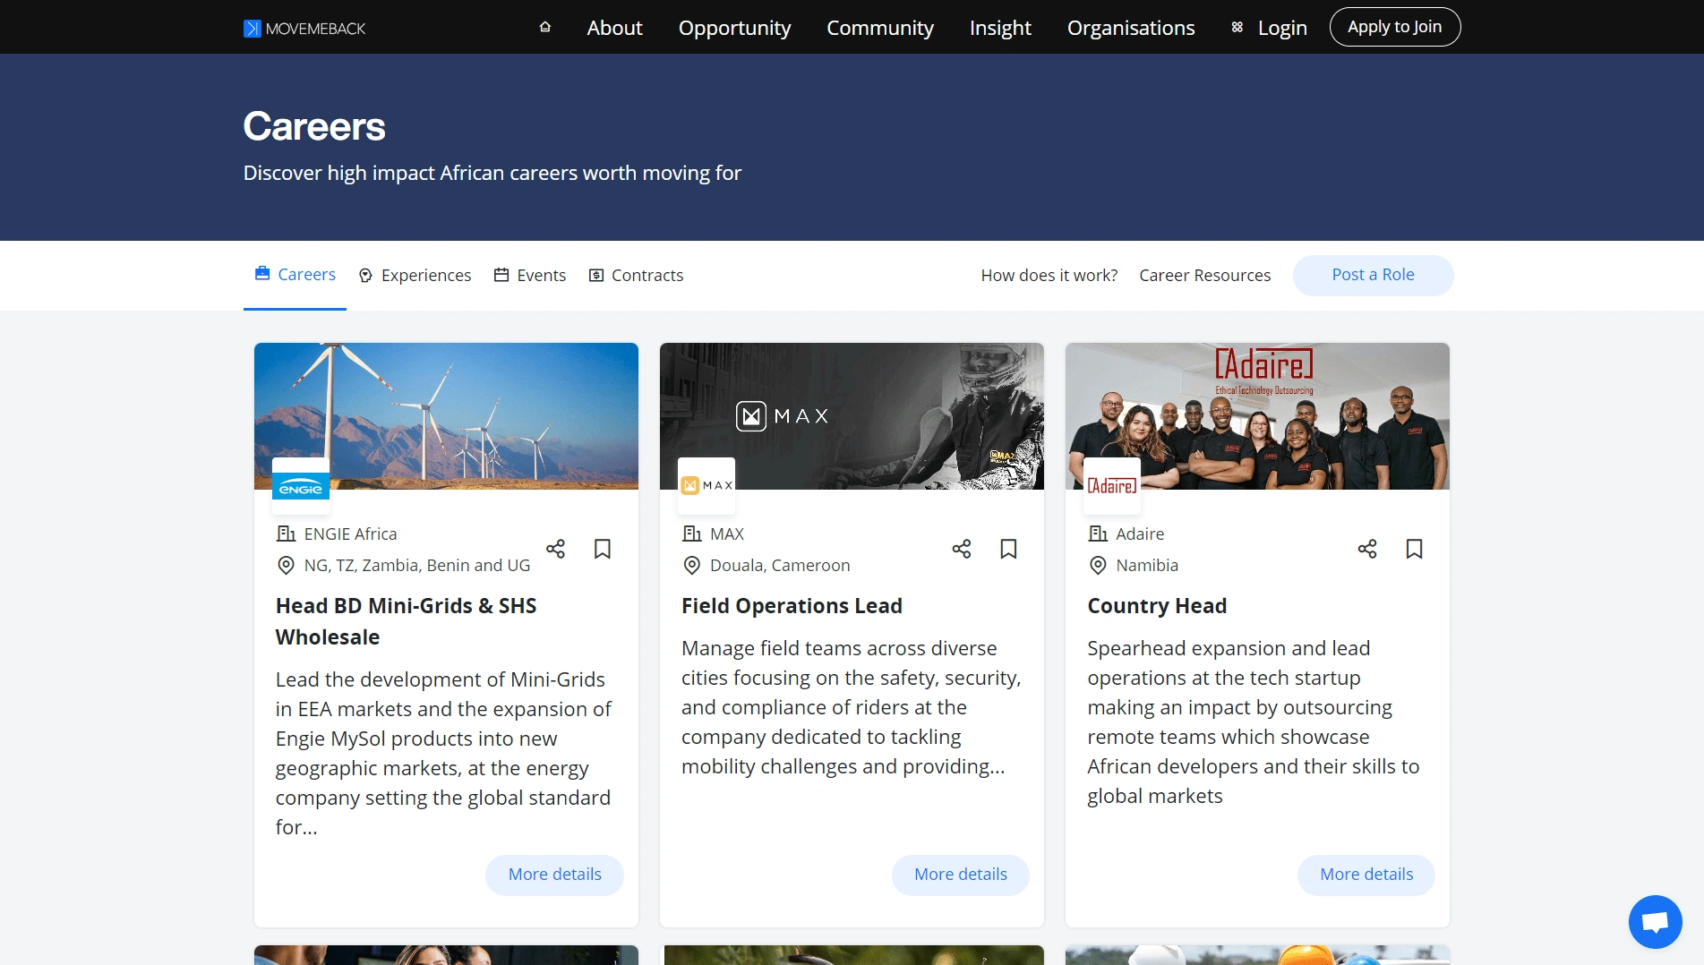Open the Organisations menu
1704x965 pixels.
1130,28
